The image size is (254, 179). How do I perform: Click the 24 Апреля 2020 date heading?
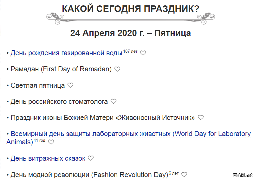pos(131,33)
